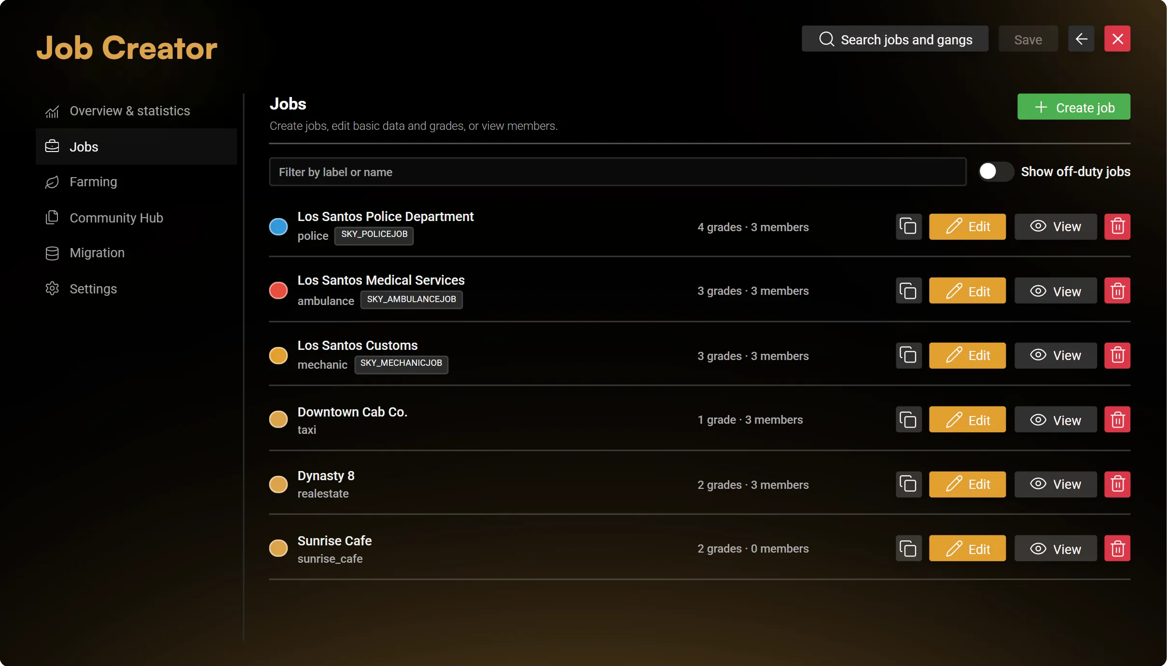Select the Dynasty 8 title
Viewport: 1167px width, 666px height.
click(326, 476)
